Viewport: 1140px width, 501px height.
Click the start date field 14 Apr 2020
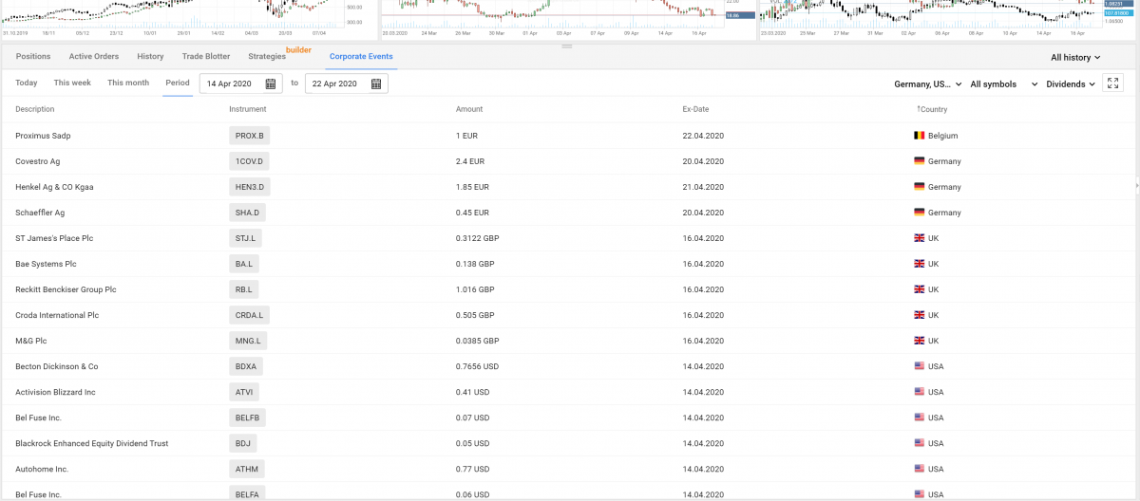click(x=240, y=83)
